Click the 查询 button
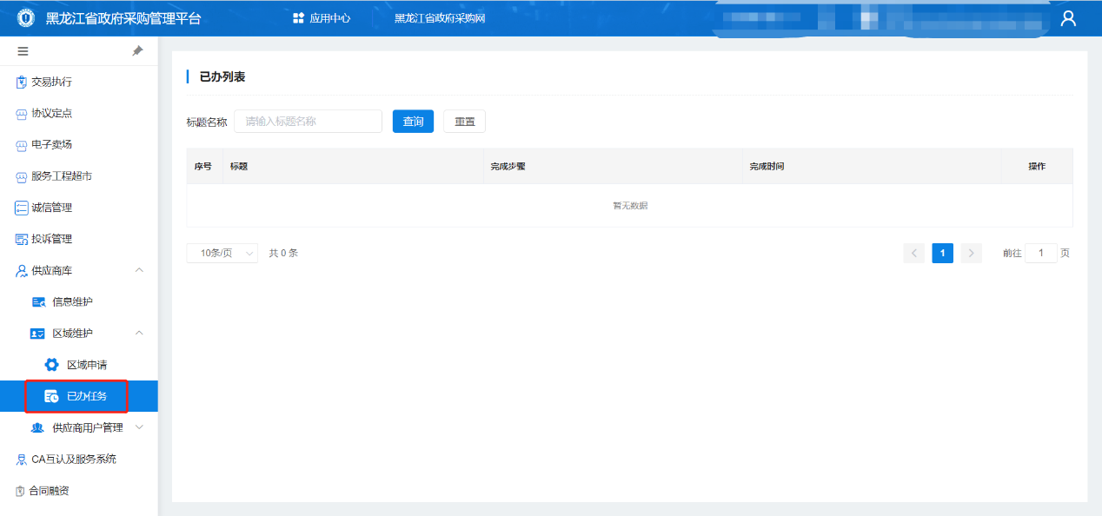This screenshot has width=1102, height=516. [413, 122]
